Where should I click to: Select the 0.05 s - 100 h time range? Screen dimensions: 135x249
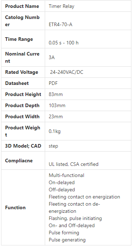point(64,43)
